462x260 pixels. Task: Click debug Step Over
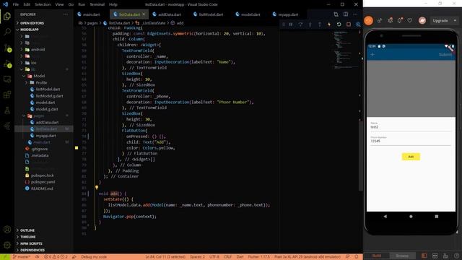click(x=300, y=25)
